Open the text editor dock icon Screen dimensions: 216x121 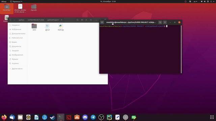click(117, 117)
